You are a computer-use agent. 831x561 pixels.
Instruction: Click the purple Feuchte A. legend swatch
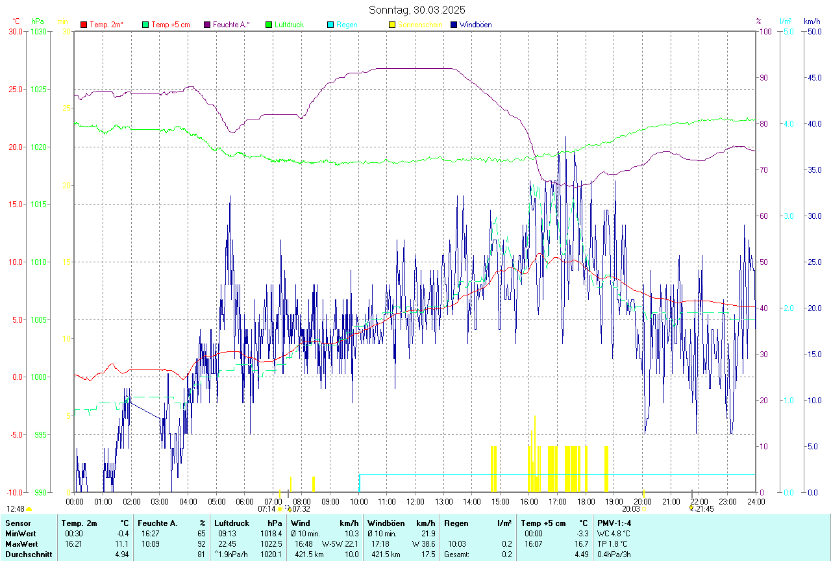[x=207, y=25]
